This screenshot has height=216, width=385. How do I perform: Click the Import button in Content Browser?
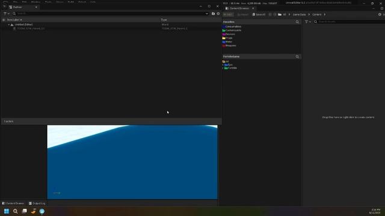[242, 14]
